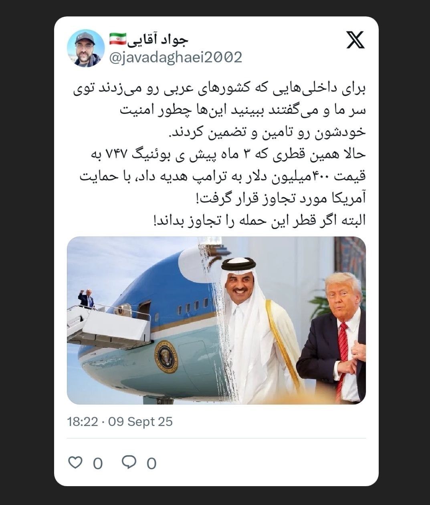The height and width of the screenshot is (505, 430).
Task: Click the last line of tweet text
Action: (260, 220)
